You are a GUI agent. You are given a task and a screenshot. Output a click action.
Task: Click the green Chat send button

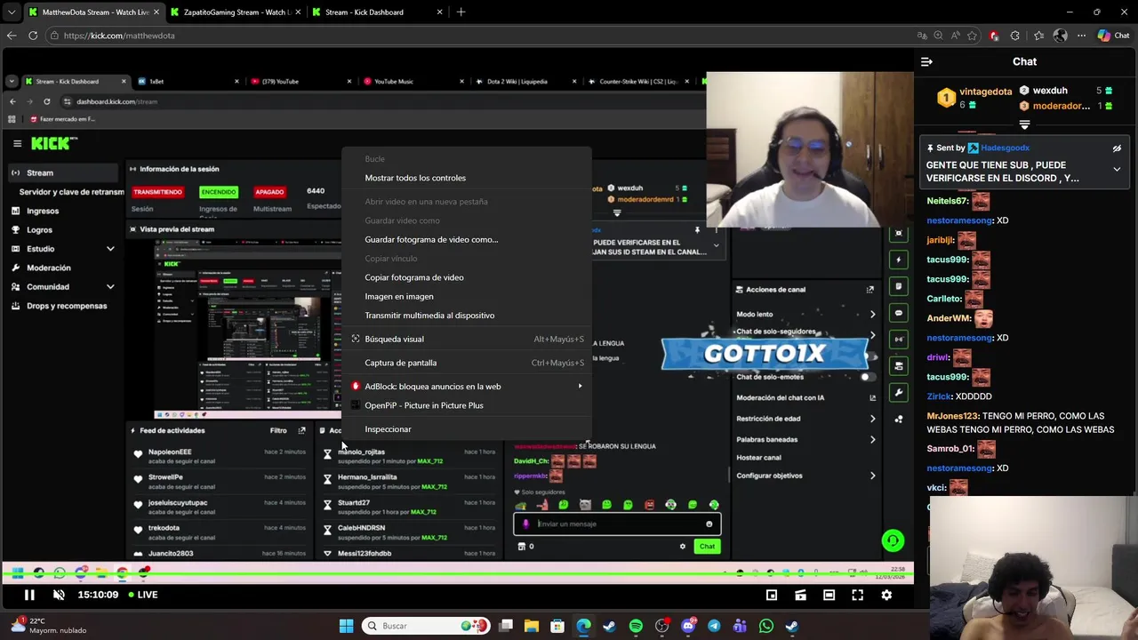707,547
